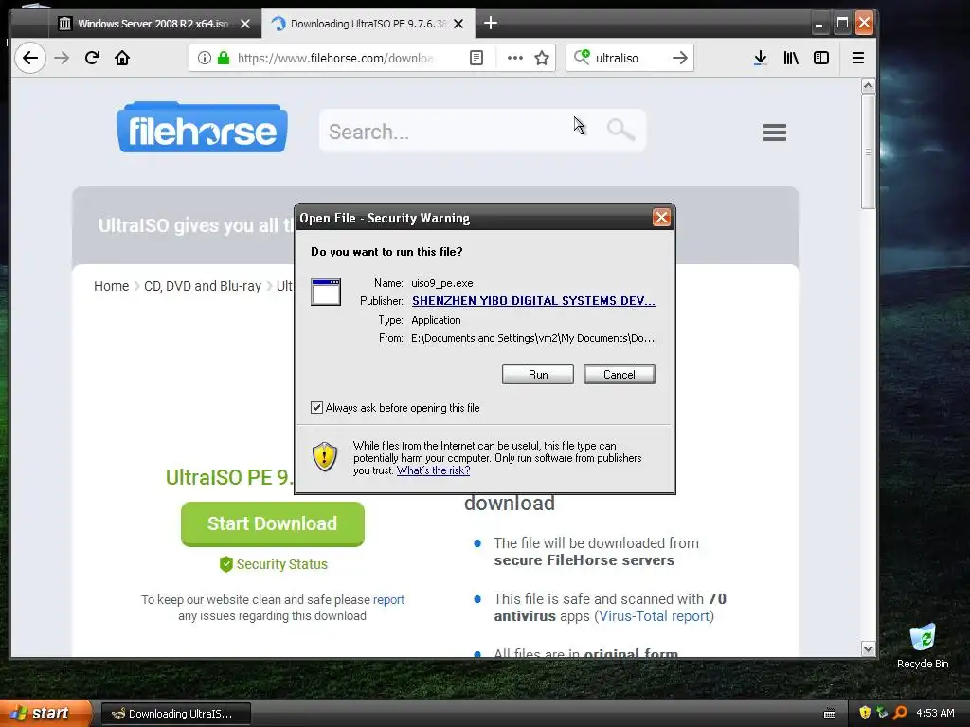Open the Recycle Bin desktop icon
The image size is (970, 727).
pyautogui.click(x=923, y=647)
